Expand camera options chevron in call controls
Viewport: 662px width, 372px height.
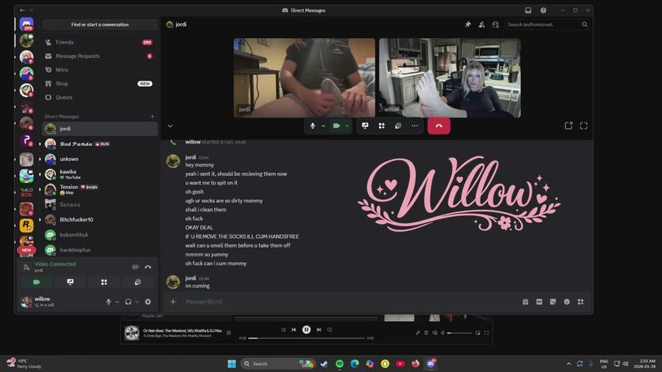[347, 126]
